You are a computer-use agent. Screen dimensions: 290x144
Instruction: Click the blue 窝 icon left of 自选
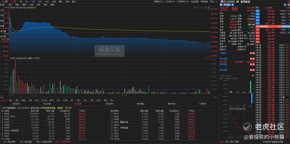tap(221, 5)
